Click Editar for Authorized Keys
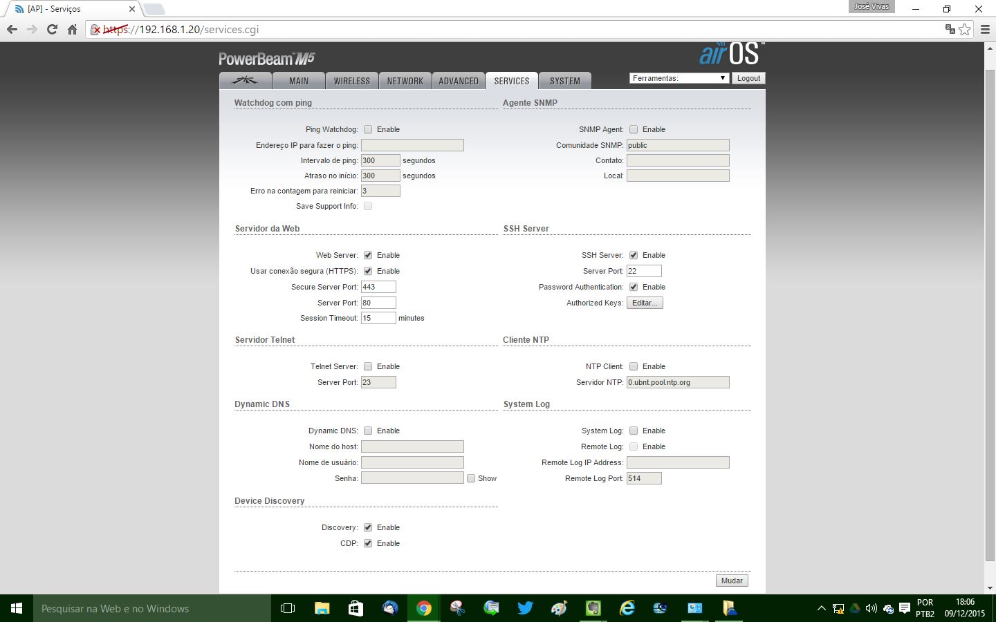Viewport: 996px width, 622px height. pyautogui.click(x=645, y=303)
